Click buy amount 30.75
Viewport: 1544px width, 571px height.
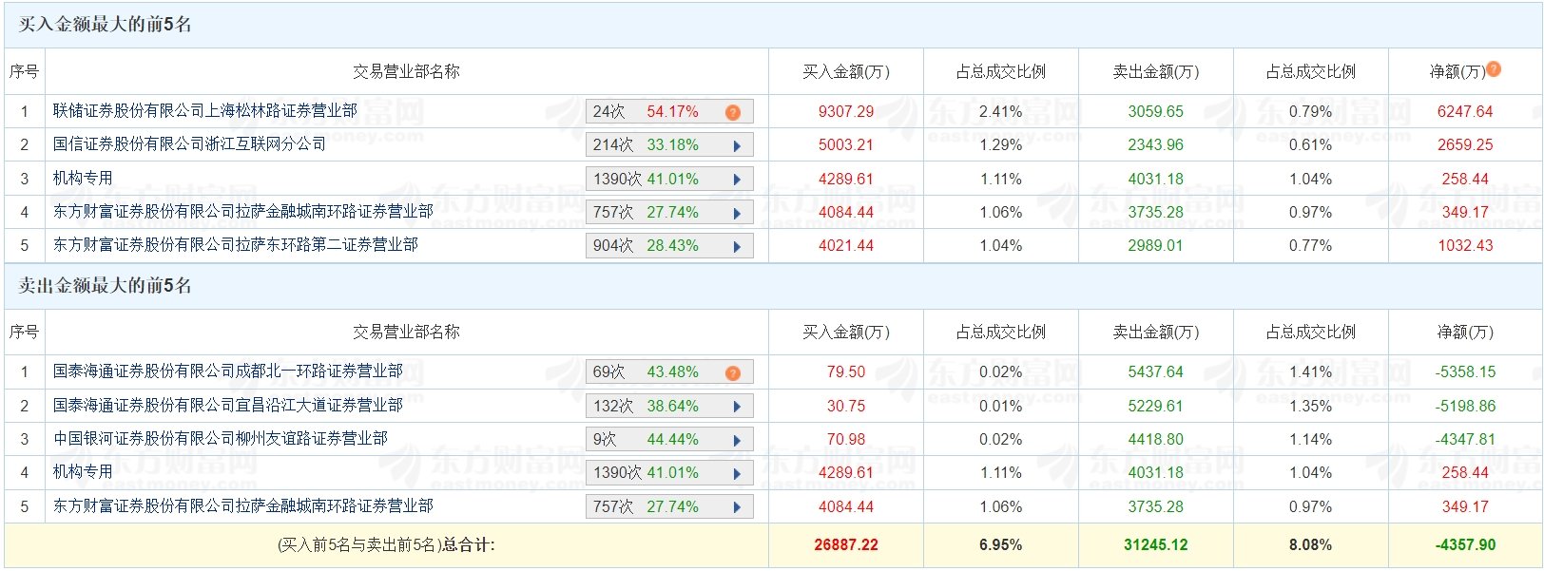[846, 406]
